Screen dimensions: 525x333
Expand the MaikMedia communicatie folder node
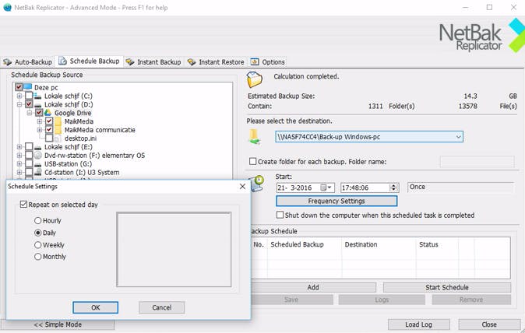tap(40, 130)
